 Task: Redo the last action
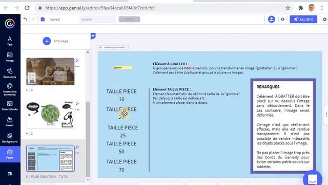point(34,20)
